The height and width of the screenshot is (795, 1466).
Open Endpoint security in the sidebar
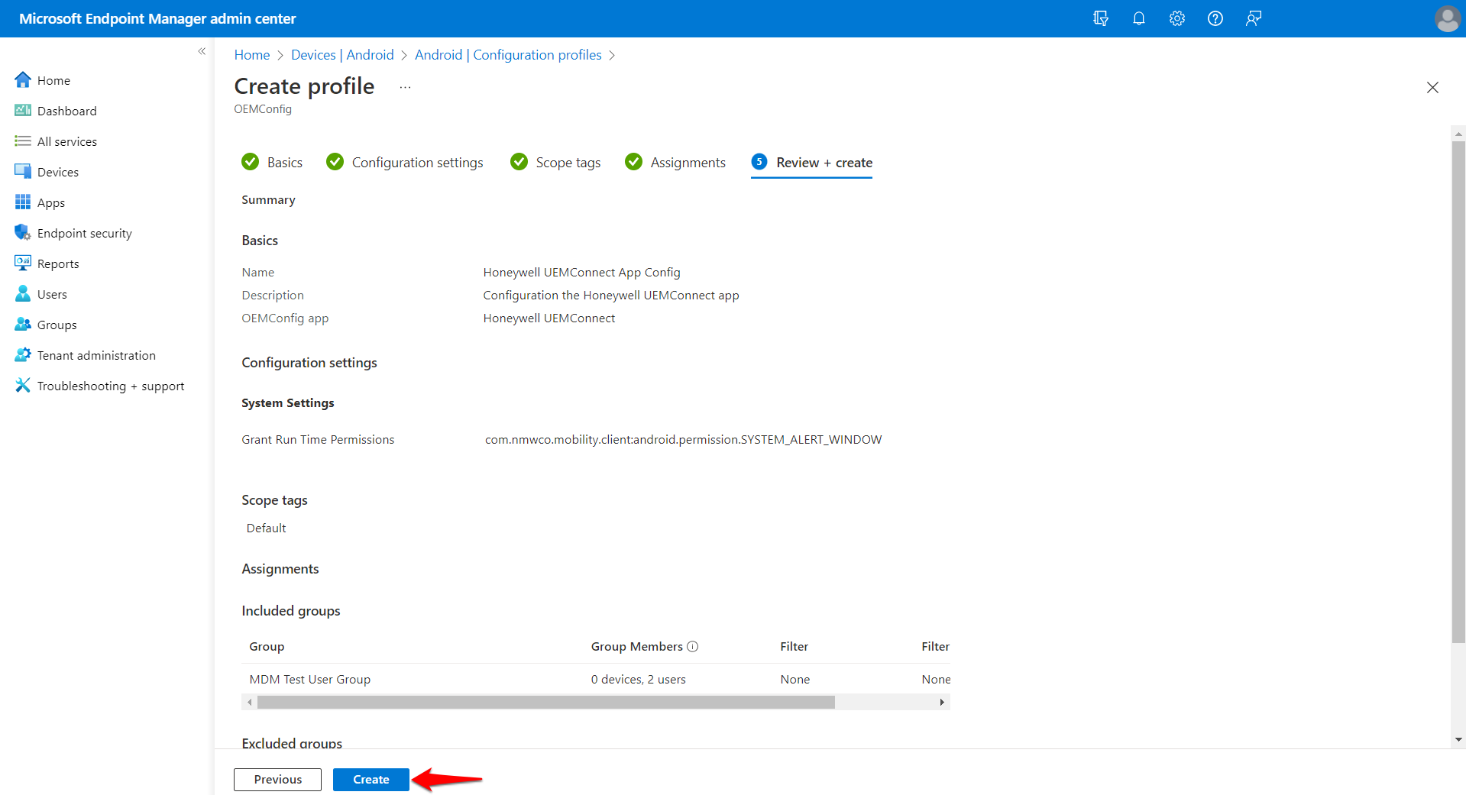[84, 233]
